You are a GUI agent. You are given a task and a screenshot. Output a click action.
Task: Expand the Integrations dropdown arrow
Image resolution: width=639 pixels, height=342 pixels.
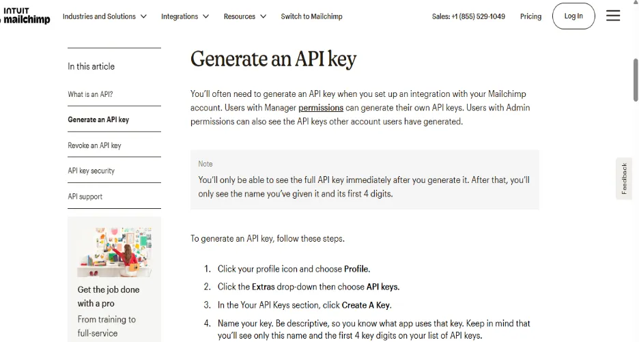pyautogui.click(x=205, y=16)
